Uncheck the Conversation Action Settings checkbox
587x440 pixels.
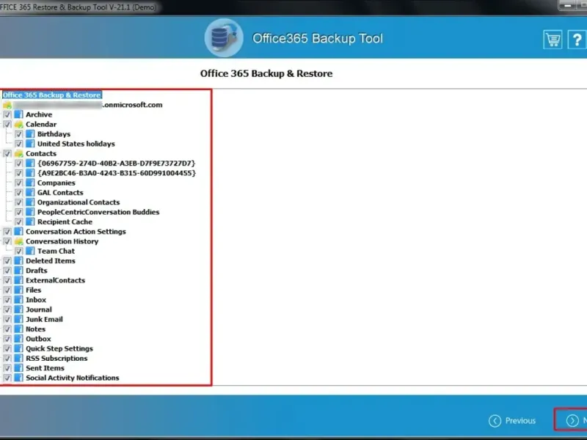click(7, 232)
